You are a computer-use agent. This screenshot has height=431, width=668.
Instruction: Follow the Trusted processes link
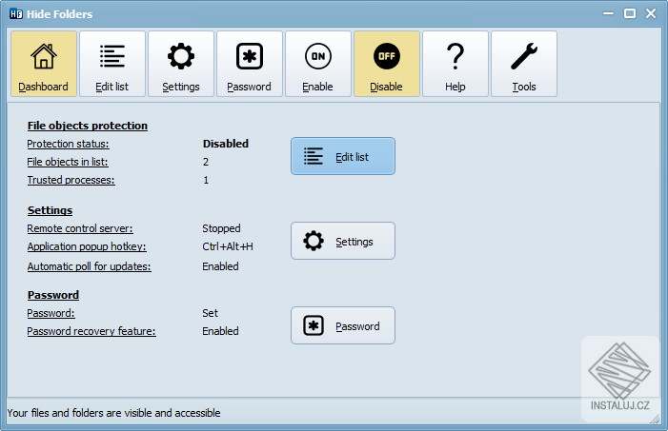pyautogui.click(x=71, y=181)
